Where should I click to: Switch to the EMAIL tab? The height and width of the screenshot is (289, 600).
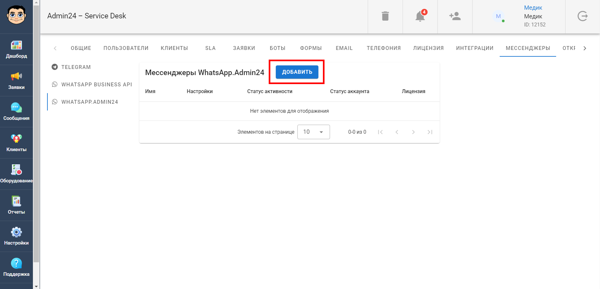click(344, 48)
